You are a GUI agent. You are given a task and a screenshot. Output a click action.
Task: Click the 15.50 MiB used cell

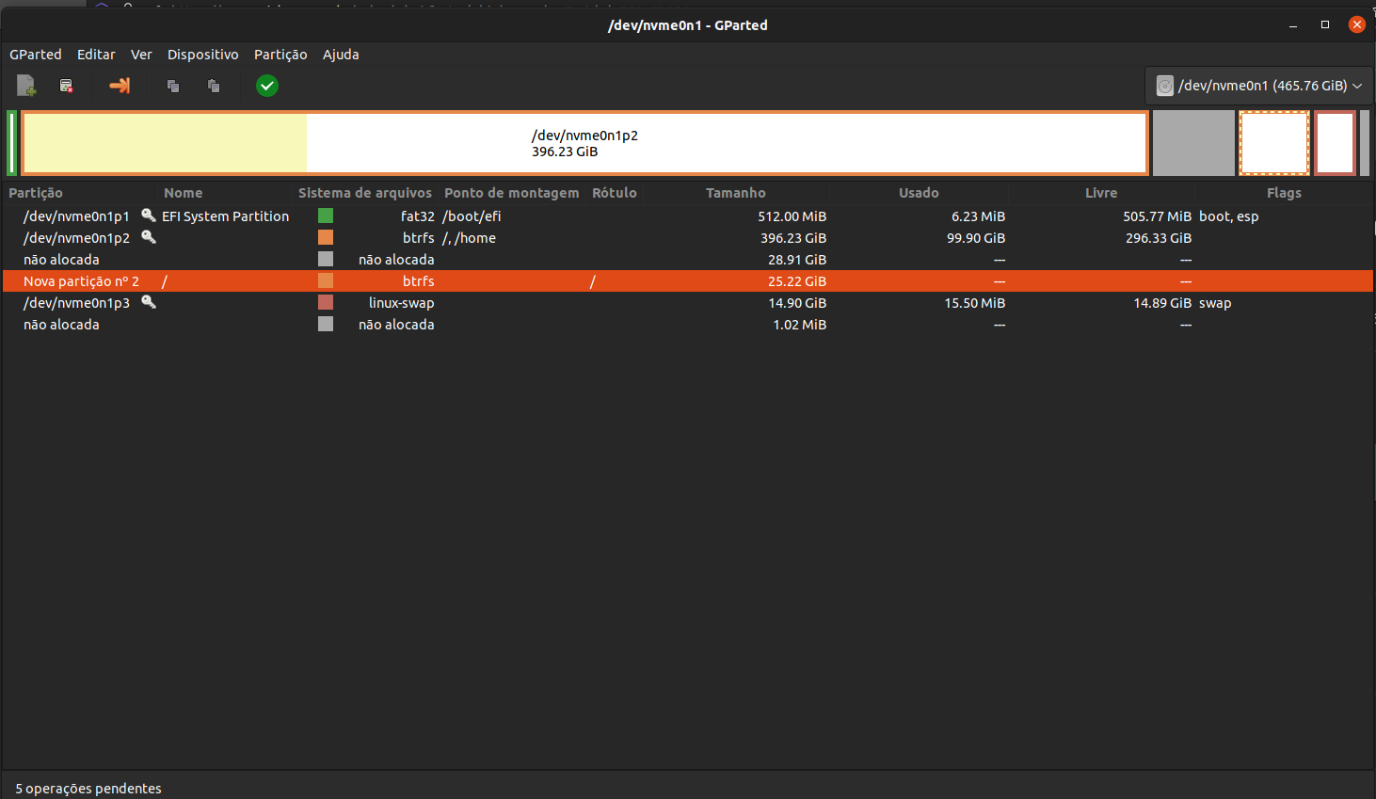(x=975, y=302)
